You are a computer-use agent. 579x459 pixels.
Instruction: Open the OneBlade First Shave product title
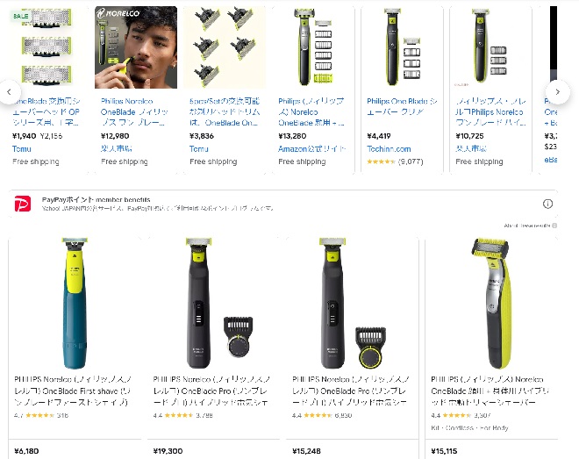[73, 391]
